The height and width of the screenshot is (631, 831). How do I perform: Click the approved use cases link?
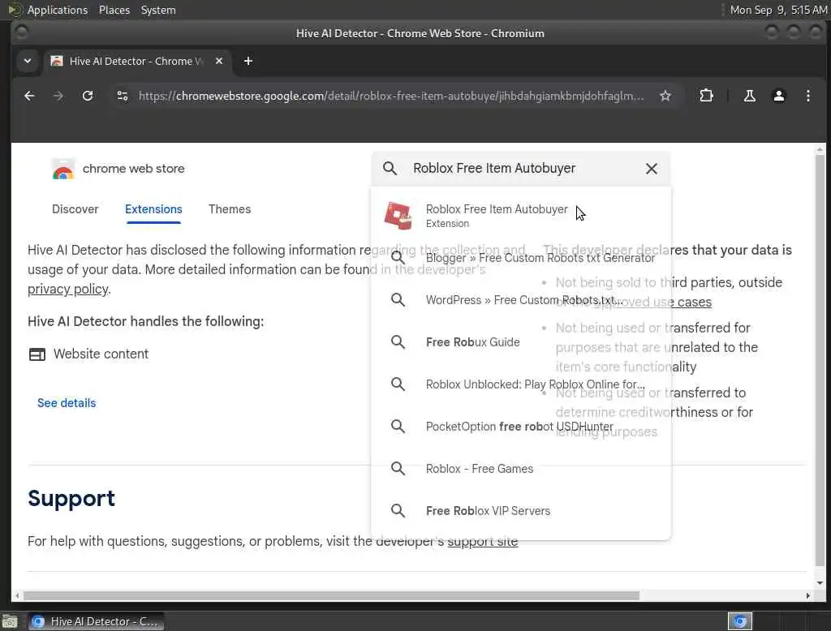tap(652, 302)
